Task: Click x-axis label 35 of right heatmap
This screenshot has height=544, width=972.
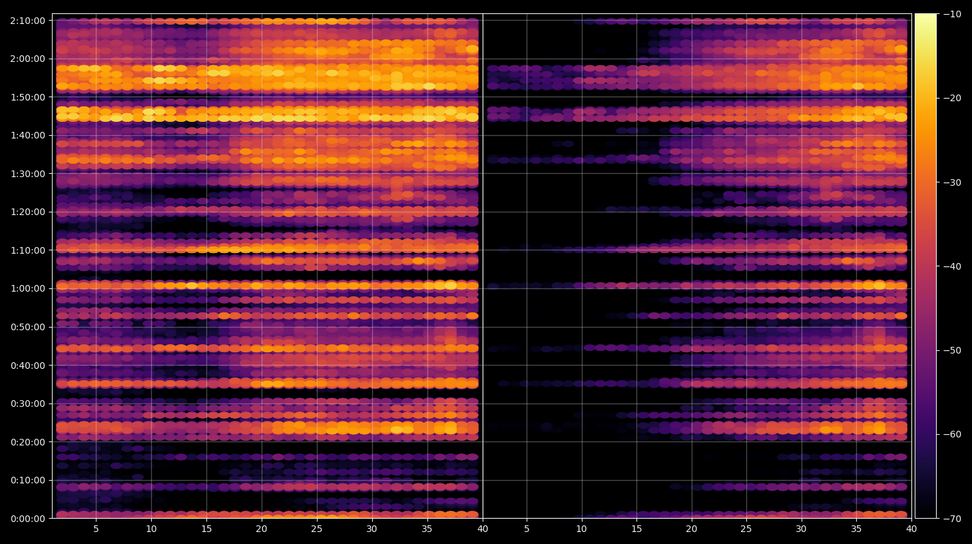Action: click(x=856, y=529)
